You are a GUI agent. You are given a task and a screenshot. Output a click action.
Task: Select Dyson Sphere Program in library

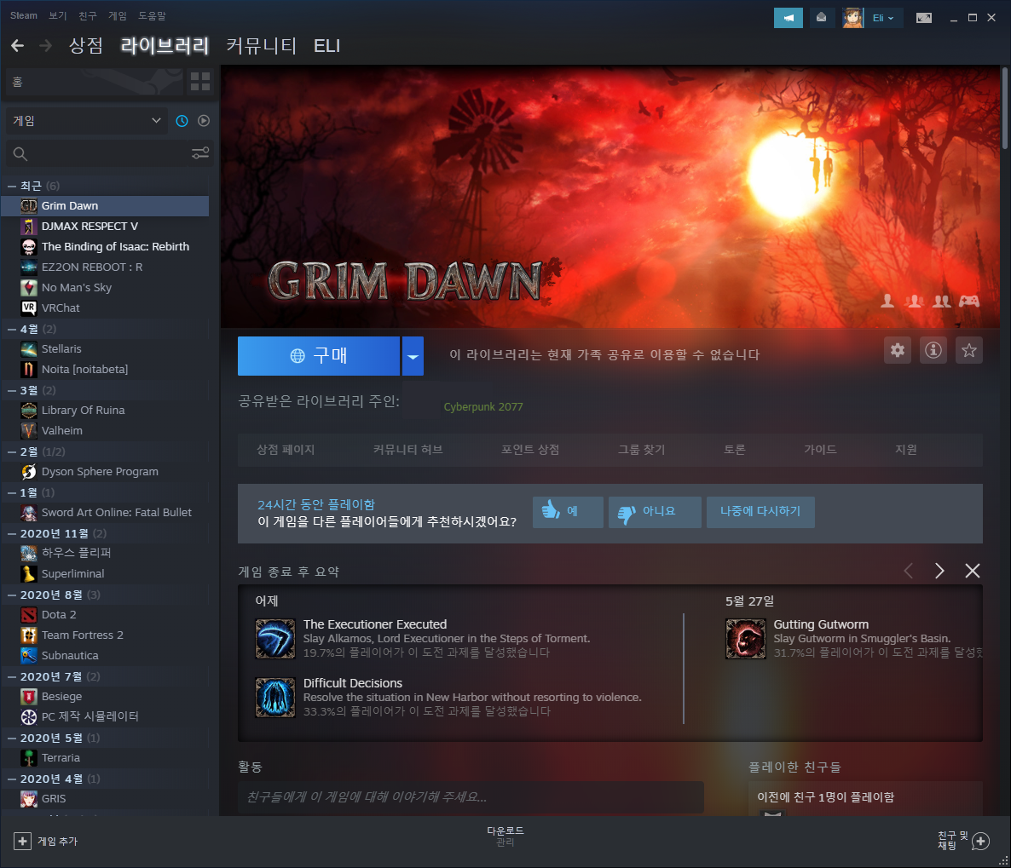[106, 472]
